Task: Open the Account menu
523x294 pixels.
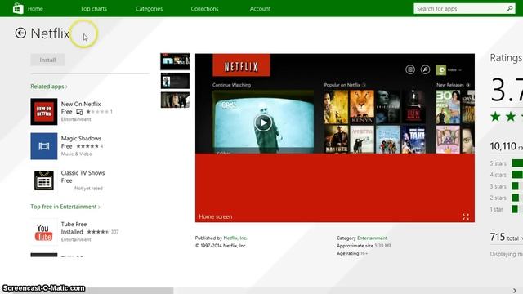Action: point(260,9)
